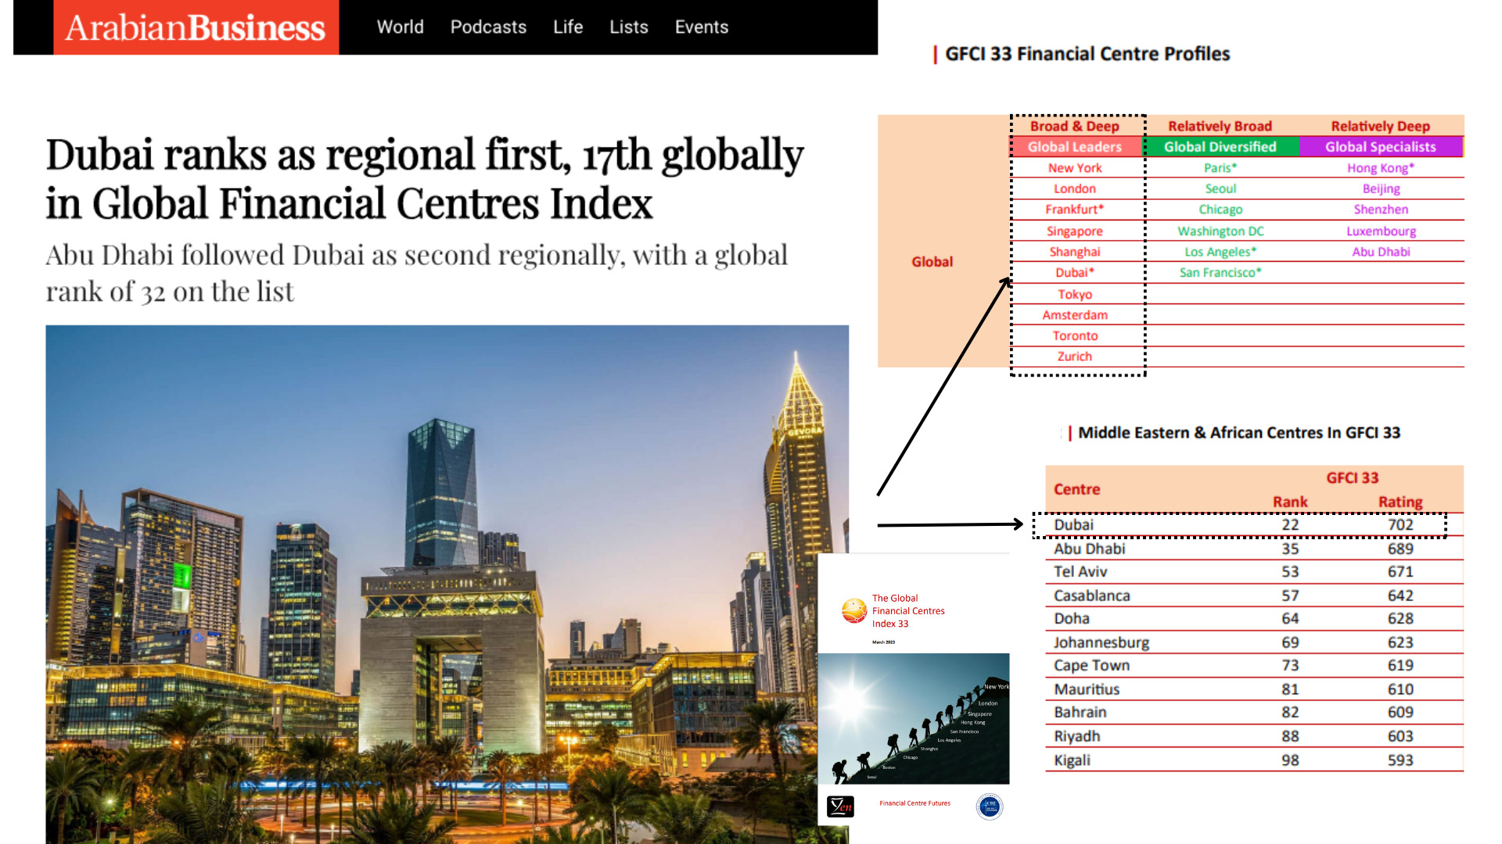Image resolution: width=1502 pixels, height=844 pixels.
Task: Click the red 'Global Leaders' header cell
Action: pyautogui.click(x=1076, y=146)
